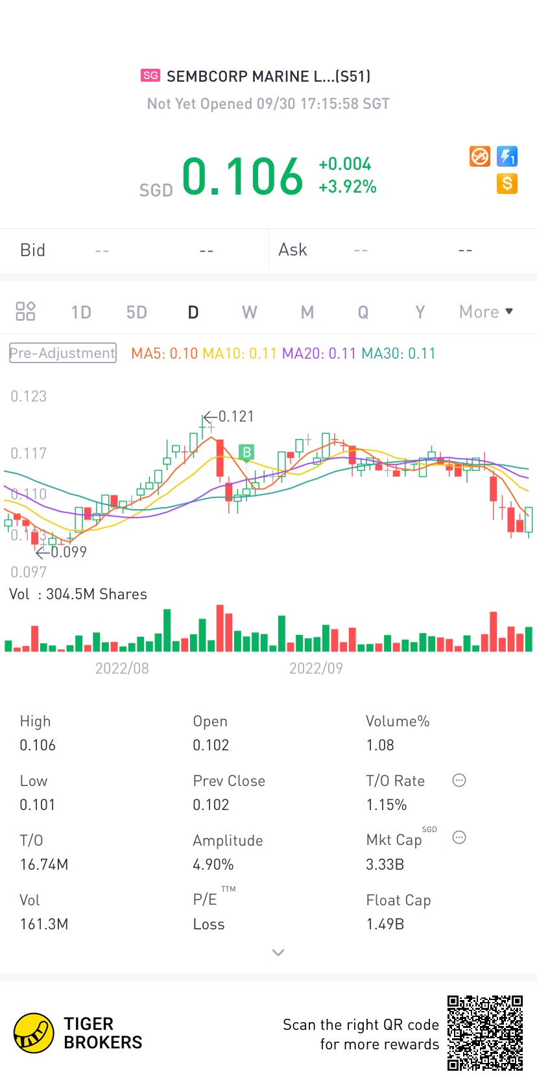
Task: Open the chart layout grid icon
Action: click(x=25, y=311)
